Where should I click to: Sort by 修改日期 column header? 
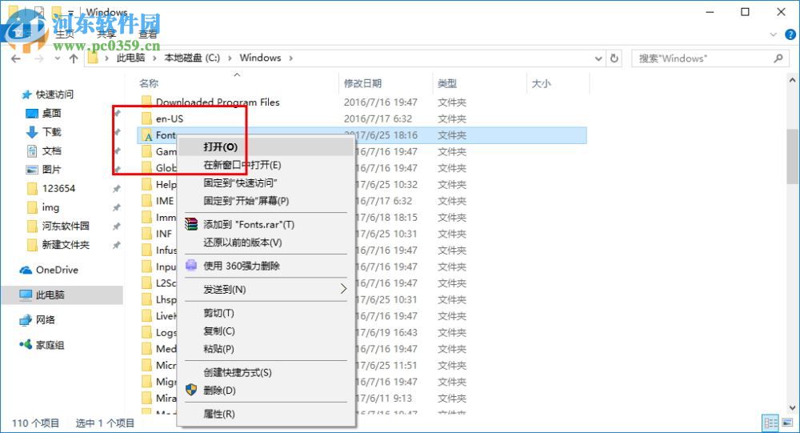click(362, 83)
